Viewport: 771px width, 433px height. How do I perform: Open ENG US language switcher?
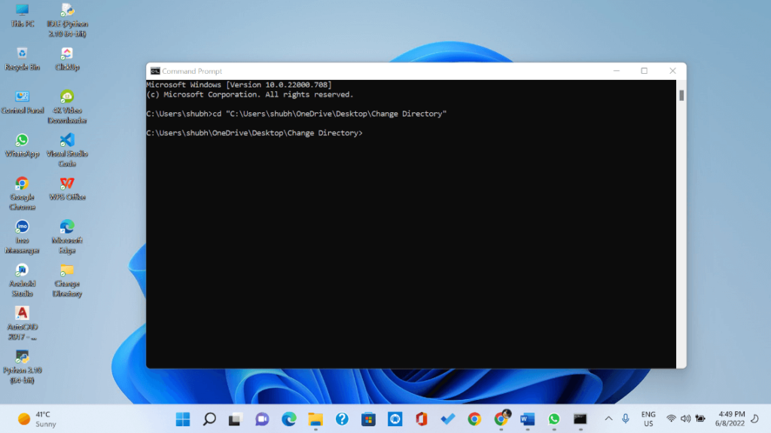point(648,419)
